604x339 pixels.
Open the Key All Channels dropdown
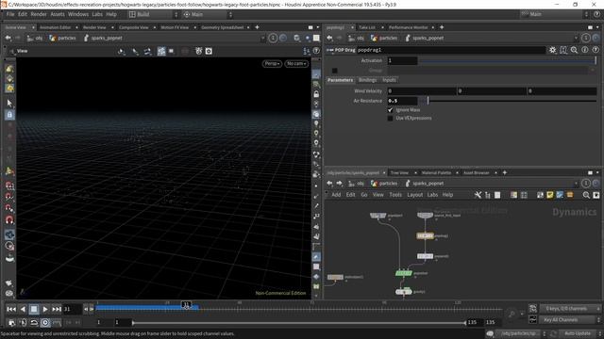click(570, 320)
